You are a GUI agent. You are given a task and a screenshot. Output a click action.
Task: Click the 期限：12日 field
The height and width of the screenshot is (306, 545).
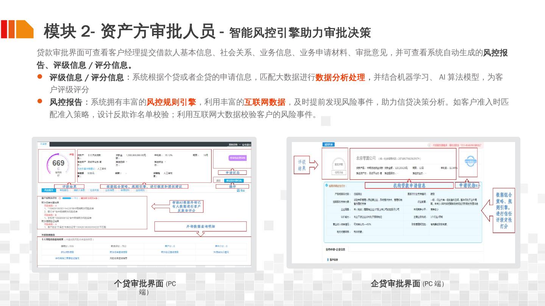point(418,168)
